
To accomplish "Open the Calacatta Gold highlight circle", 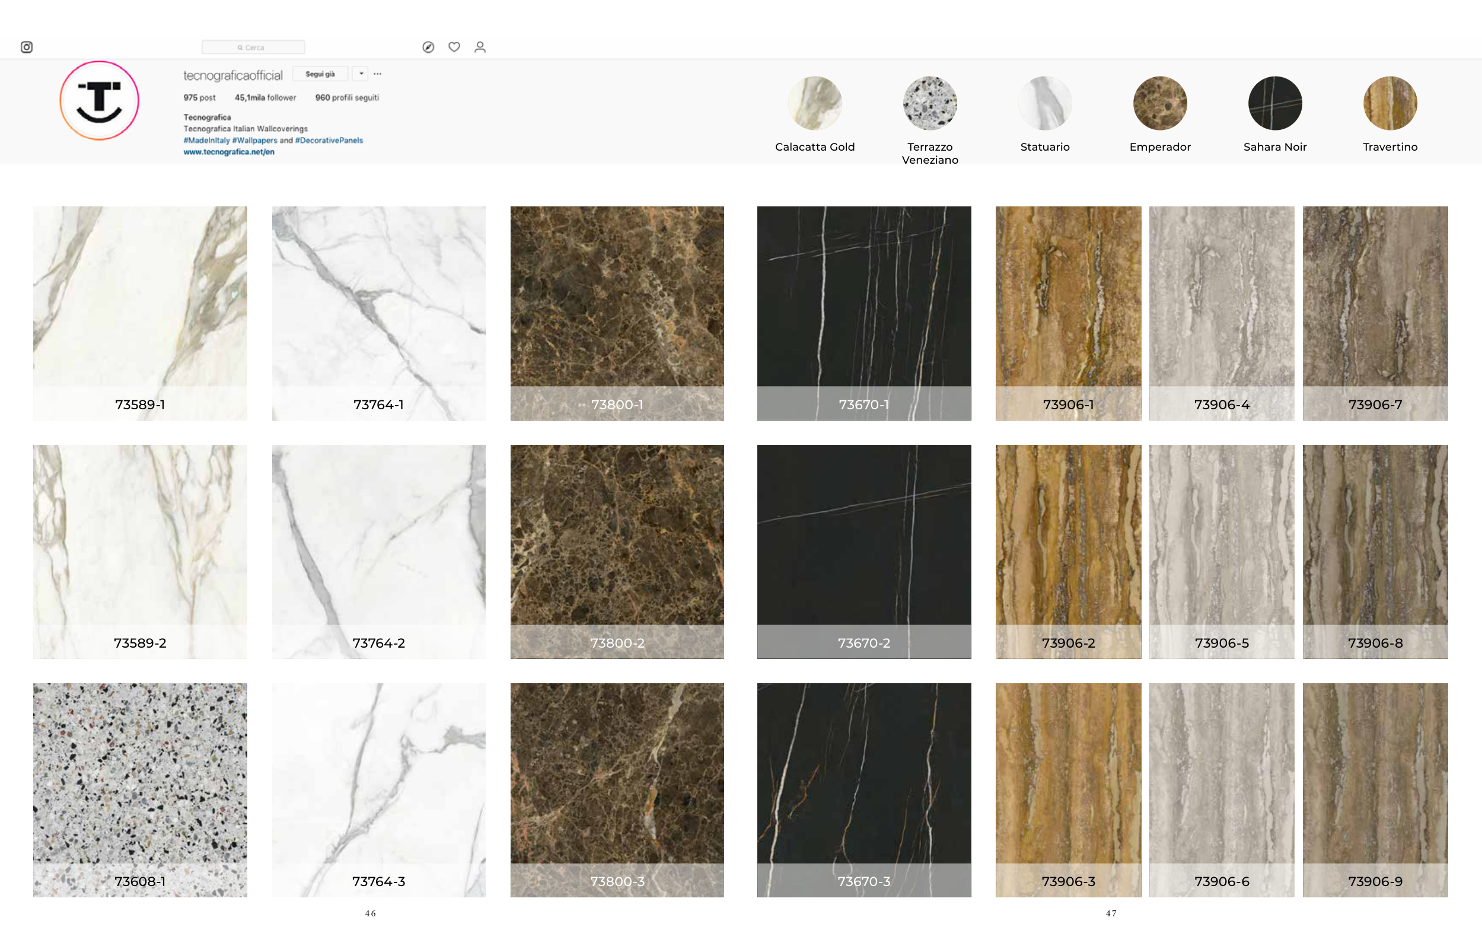I will (x=814, y=103).
